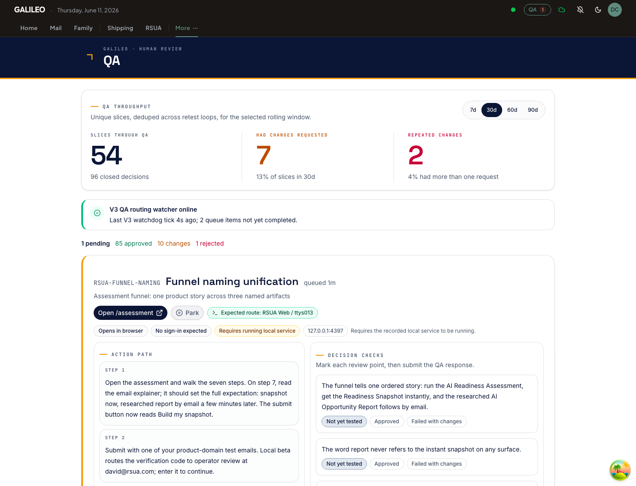The image size is (636, 486).
Task: Click the GALILEO logo
Action: click(30, 10)
